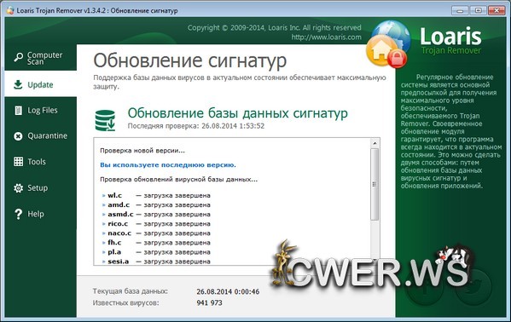This screenshot has width=511, height=322.
Task: Click the Setup gear icon
Action: pyautogui.click(x=18, y=188)
